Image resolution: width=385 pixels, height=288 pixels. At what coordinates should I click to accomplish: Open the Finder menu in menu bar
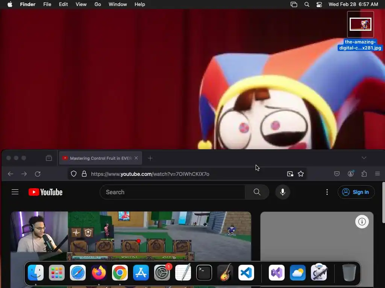(28, 4)
